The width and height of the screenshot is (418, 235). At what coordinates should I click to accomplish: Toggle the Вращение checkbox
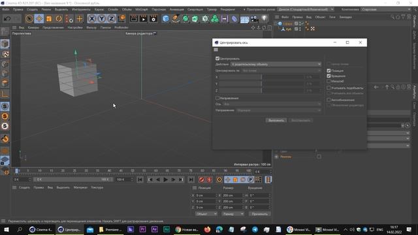coord(329,76)
